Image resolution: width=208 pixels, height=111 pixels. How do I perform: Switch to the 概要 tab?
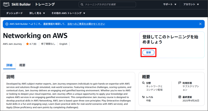coord(22,65)
